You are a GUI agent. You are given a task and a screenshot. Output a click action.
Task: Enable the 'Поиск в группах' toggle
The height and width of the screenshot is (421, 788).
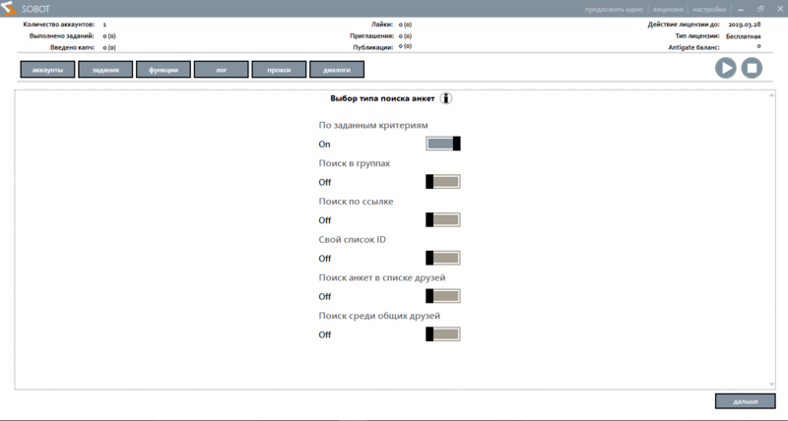[x=442, y=182]
